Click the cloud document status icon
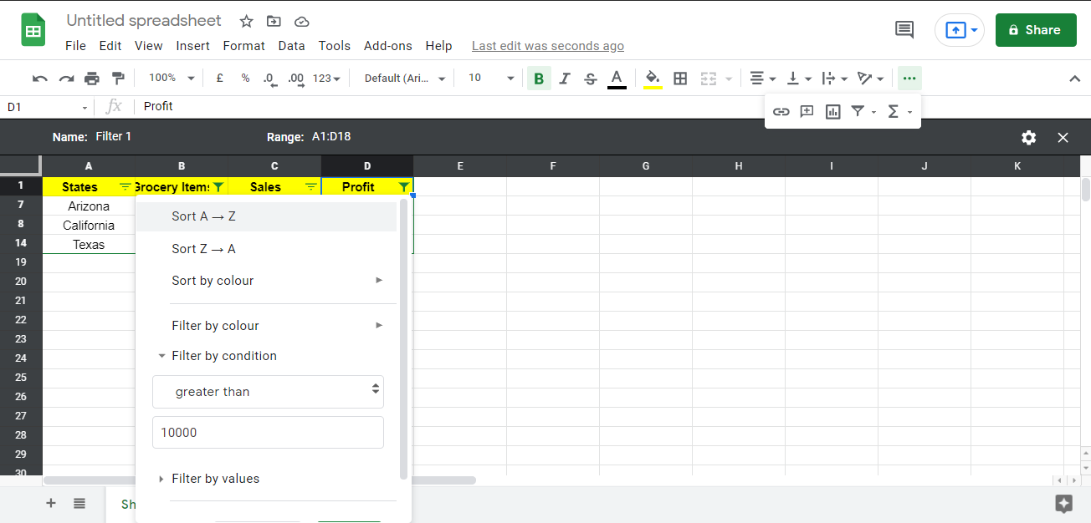 [302, 21]
